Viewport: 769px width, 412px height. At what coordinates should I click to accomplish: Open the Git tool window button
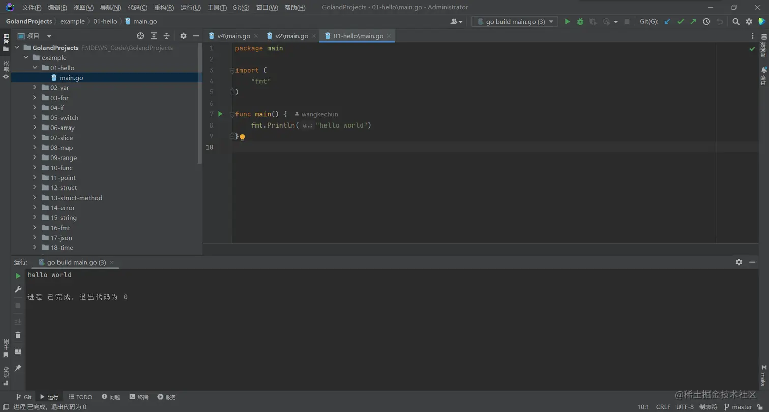click(23, 397)
